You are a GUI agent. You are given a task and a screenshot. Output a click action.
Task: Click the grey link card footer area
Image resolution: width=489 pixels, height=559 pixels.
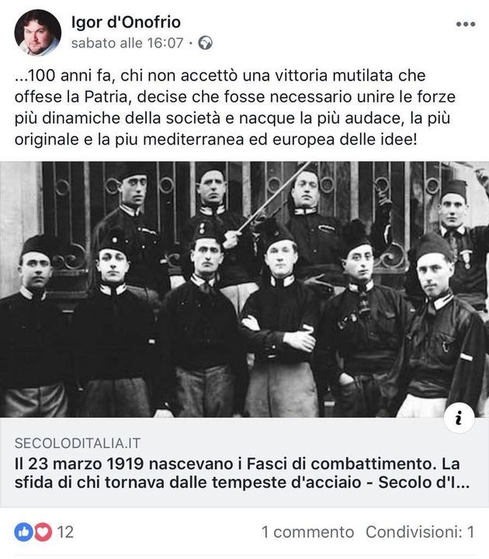pyautogui.click(x=244, y=462)
